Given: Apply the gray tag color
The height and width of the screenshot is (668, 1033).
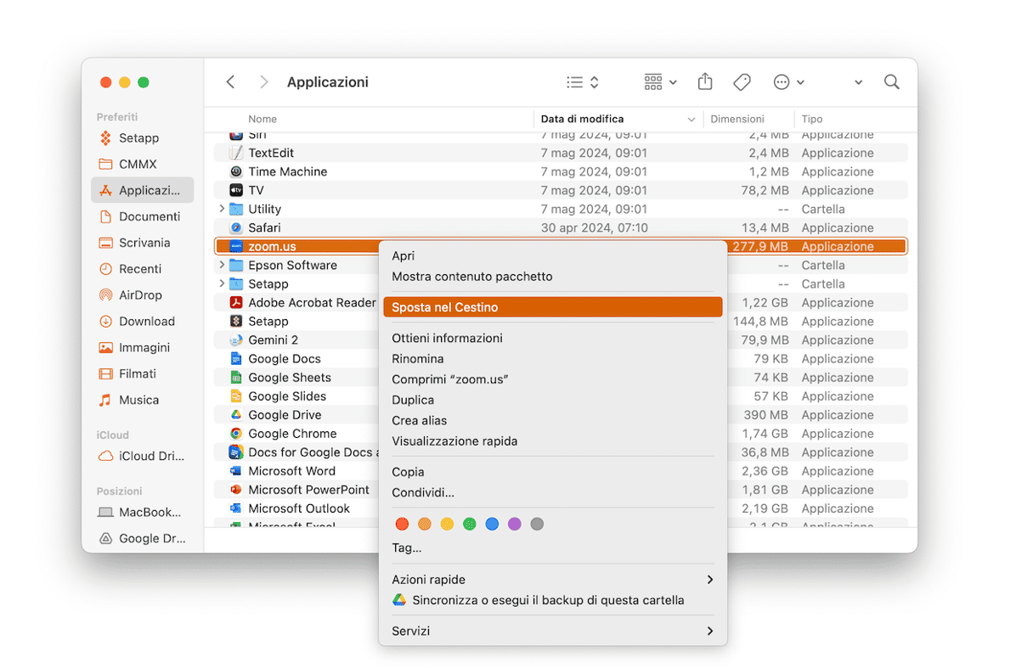Looking at the screenshot, I should click(537, 525).
